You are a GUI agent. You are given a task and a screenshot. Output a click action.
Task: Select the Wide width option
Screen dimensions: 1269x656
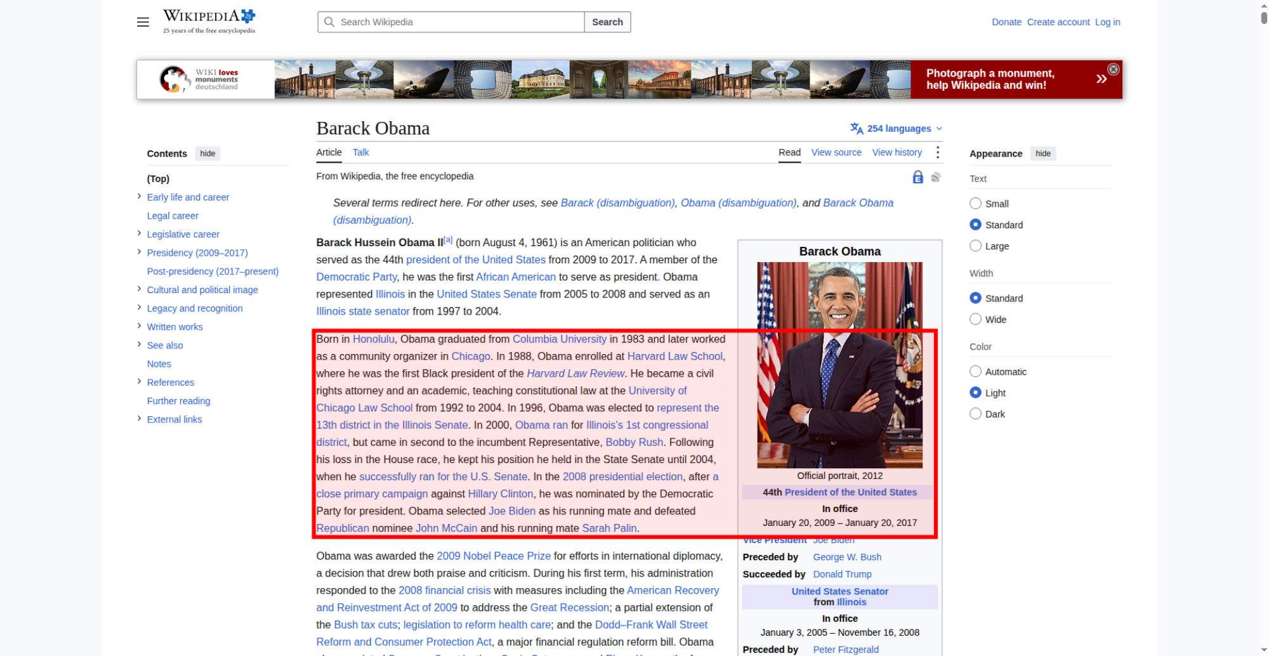(x=975, y=319)
